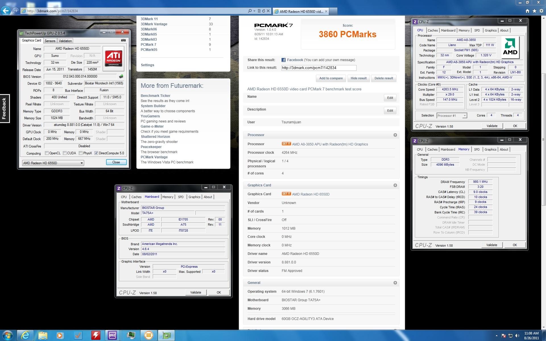The height and width of the screenshot is (341, 546).
Task: Open the orange round taskbar icon
Action: click(x=148, y=335)
